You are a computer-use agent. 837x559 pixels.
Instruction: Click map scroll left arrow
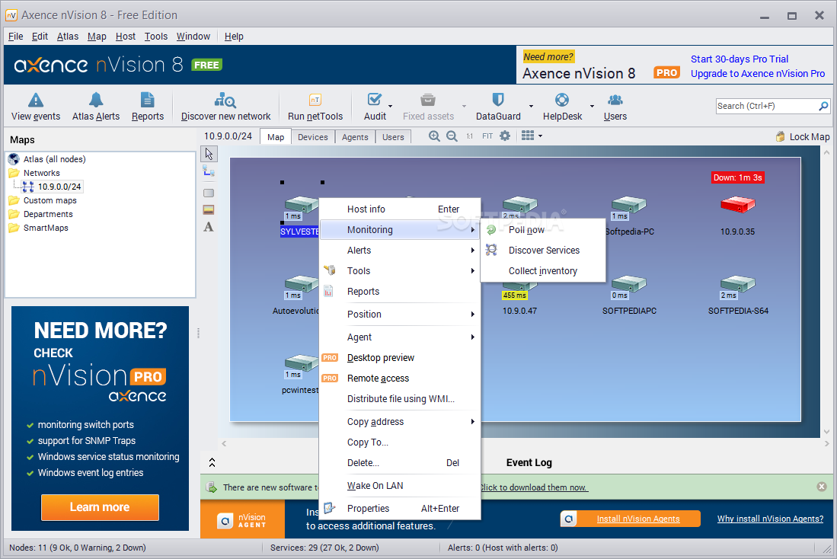click(x=224, y=443)
